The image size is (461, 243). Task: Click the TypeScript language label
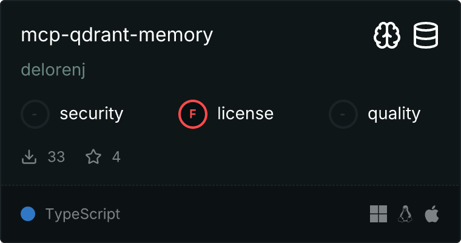tap(82, 214)
